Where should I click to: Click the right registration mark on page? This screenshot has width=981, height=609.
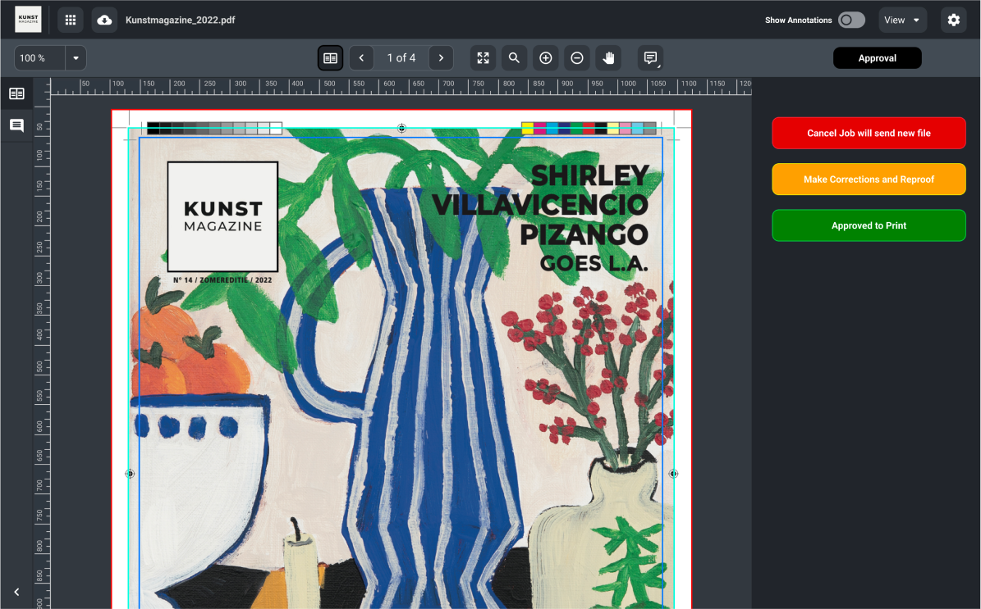673,474
